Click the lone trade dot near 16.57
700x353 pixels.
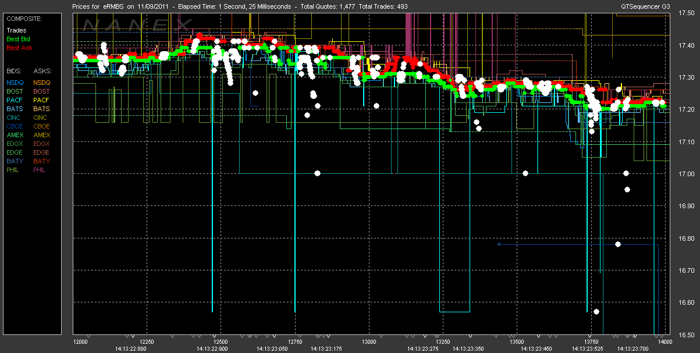(596, 312)
